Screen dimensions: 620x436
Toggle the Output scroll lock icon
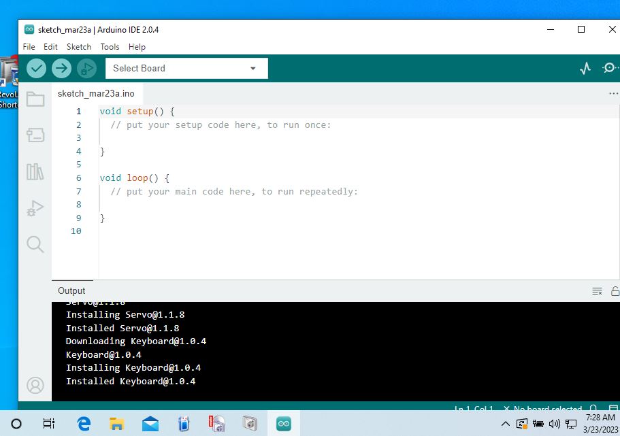615,291
